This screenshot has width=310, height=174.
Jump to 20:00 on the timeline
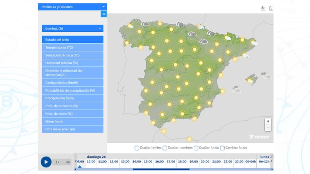205,162
